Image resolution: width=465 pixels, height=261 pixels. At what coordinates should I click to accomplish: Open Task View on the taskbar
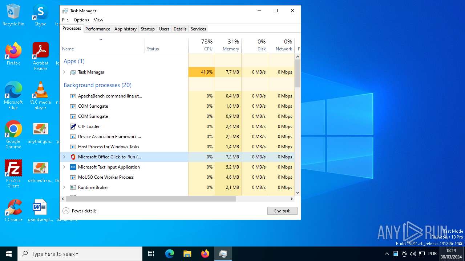point(151,254)
